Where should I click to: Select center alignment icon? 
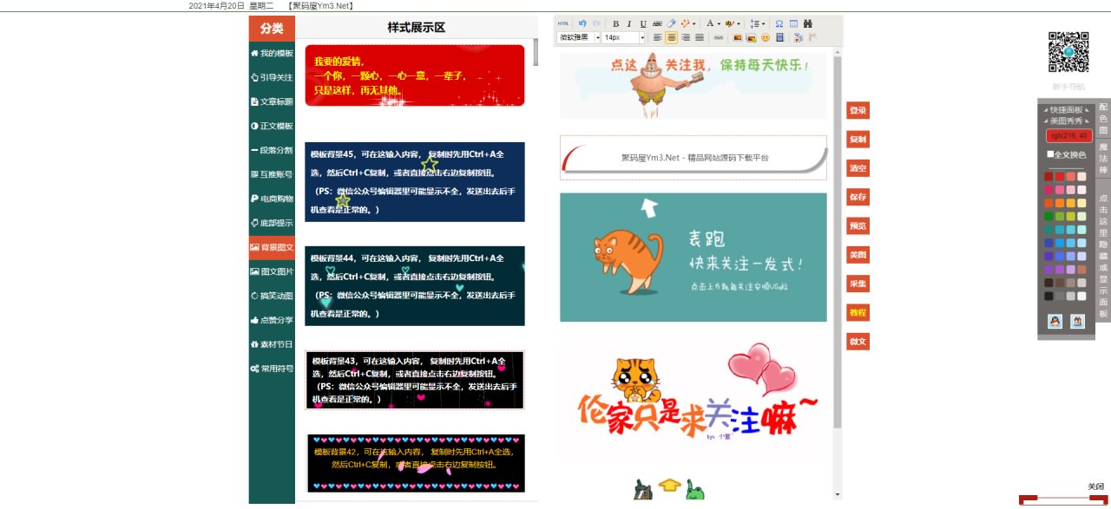click(x=671, y=38)
